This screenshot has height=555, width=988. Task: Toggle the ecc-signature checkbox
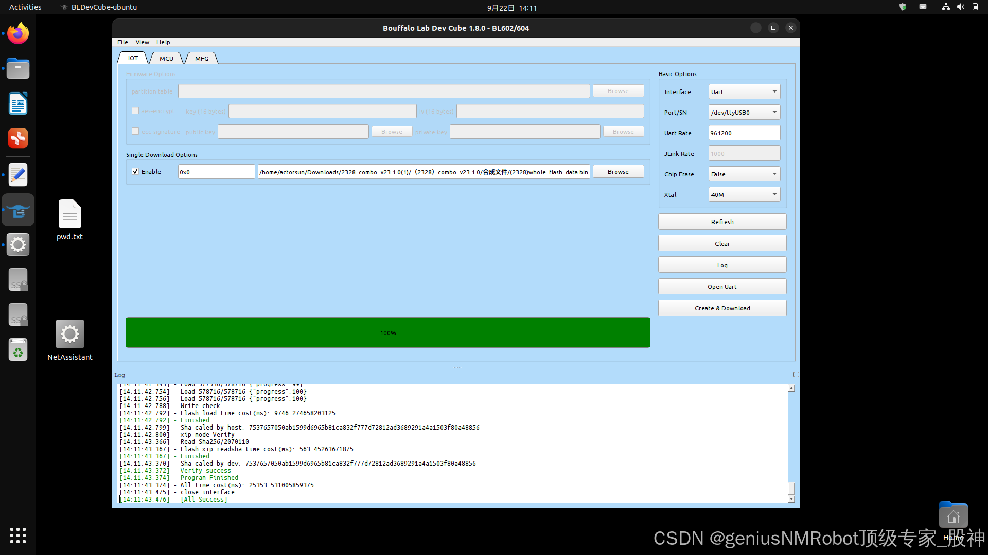coord(135,132)
